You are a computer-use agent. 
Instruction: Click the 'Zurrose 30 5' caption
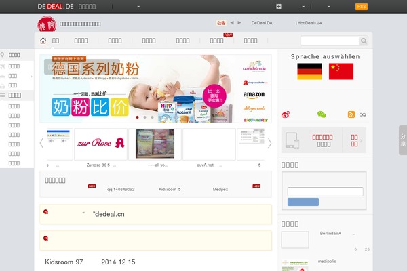[98, 165]
